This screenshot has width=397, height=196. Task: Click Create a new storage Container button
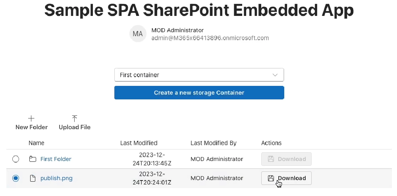tap(199, 93)
